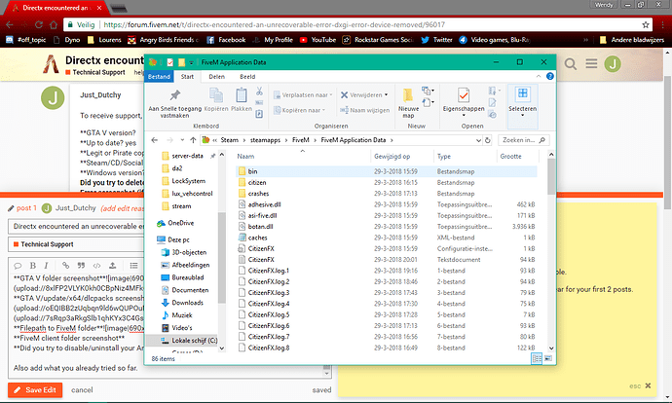This screenshot has height=403, width=672.
Task: Click the forum topic title input field
Action: click(76, 226)
